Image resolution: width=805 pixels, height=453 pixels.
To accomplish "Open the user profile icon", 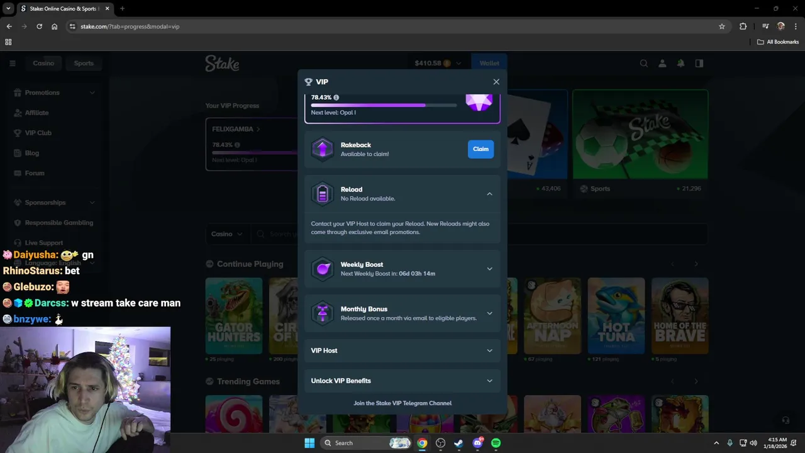I will (x=662, y=63).
